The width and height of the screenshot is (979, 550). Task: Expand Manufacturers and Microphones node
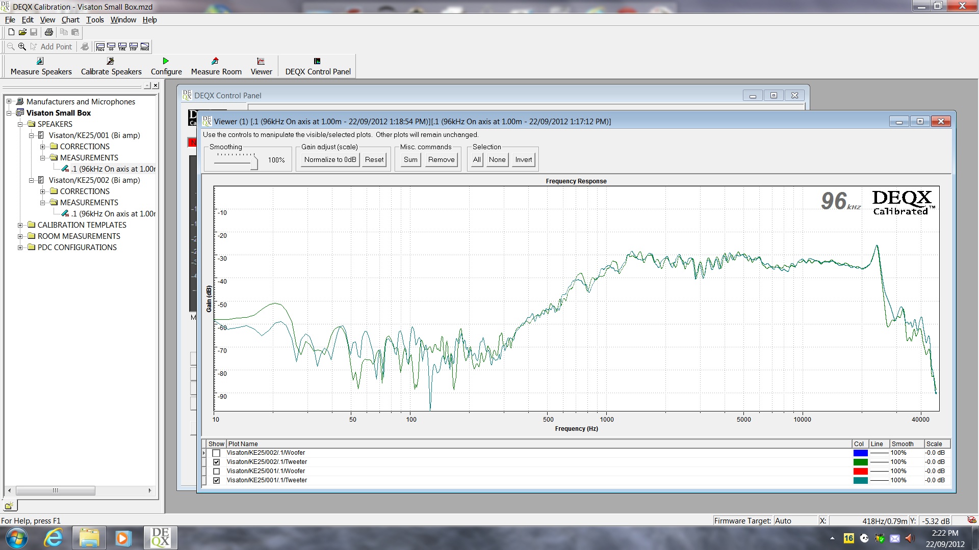coord(9,102)
